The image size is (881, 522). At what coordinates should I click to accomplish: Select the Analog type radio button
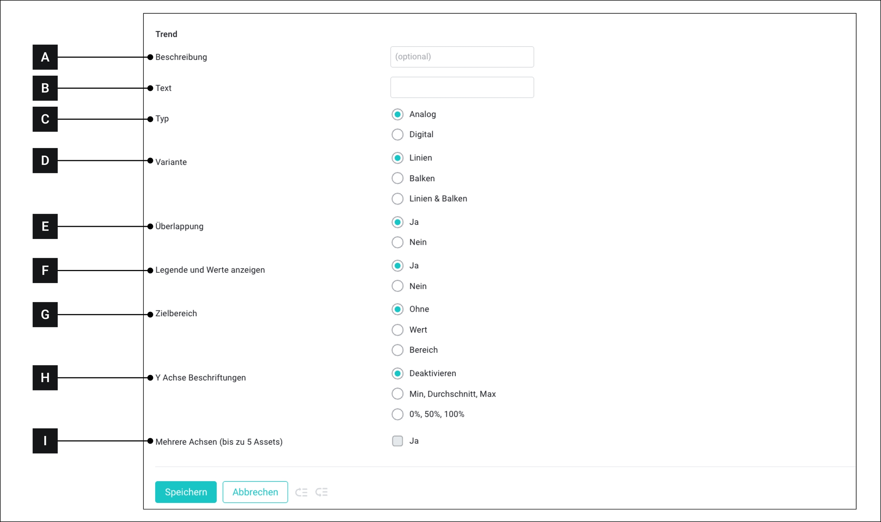click(398, 114)
